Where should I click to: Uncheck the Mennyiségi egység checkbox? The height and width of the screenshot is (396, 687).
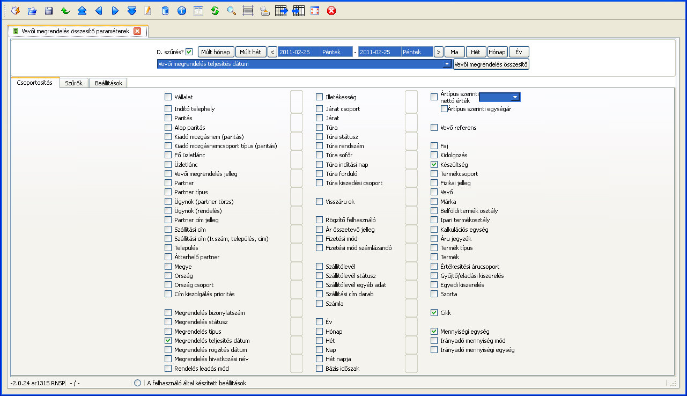point(434,332)
